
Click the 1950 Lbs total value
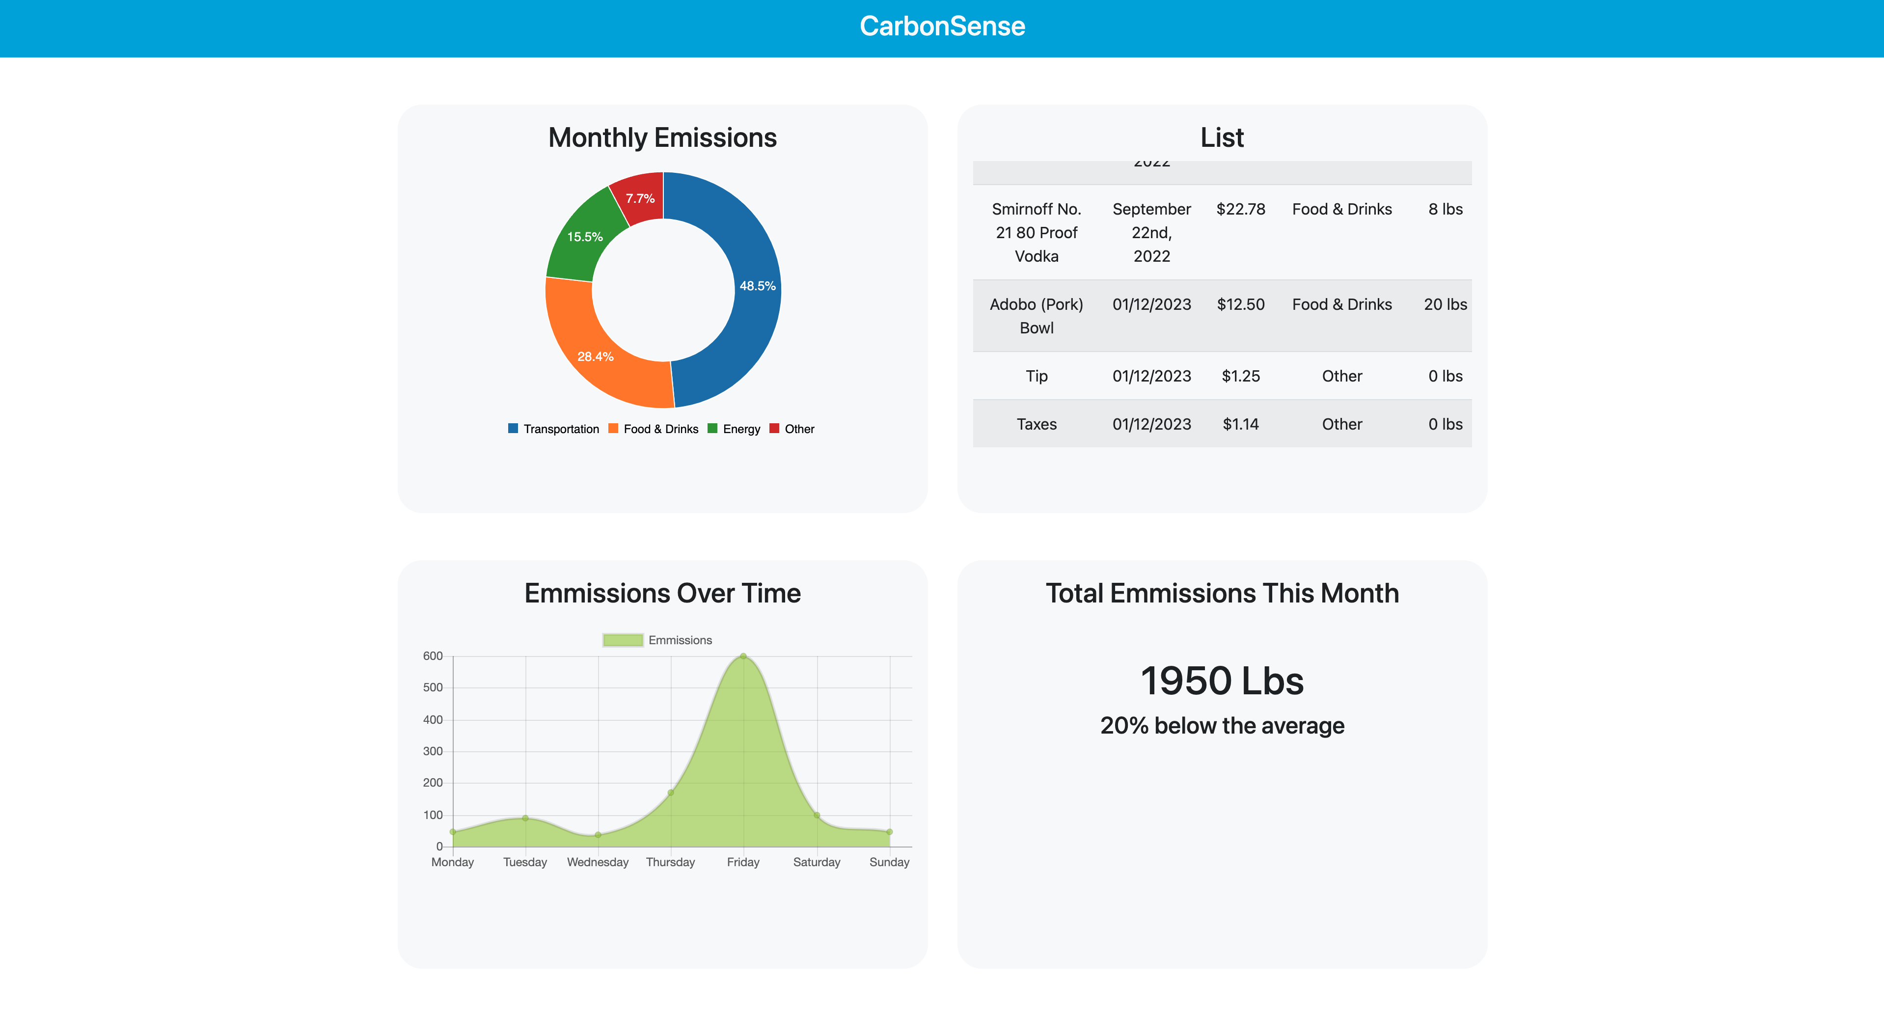(x=1221, y=681)
